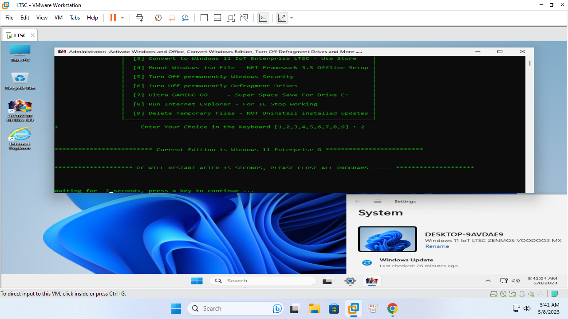Open File Explorer on host taskbar
The image size is (568, 319).
(x=314, y=308)
